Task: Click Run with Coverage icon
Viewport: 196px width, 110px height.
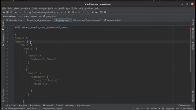Action: [x=69, y=12]
